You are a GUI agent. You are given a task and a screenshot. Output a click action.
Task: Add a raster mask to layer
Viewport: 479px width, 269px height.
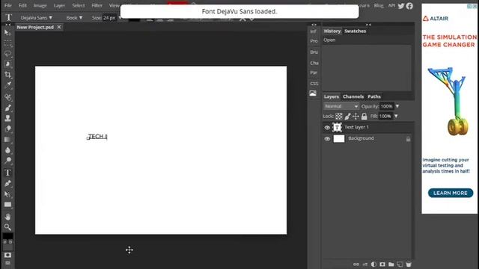point(382,265)
